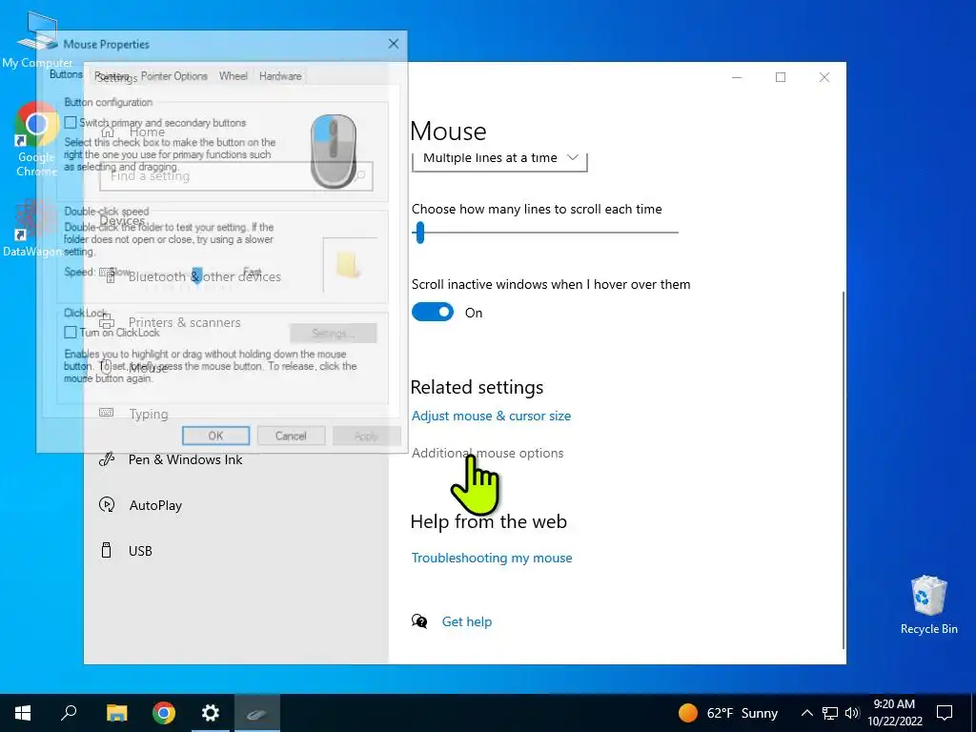Minimize the Settings window
Viewport: 976px width, 732px height.
click(x=737, y=77)
